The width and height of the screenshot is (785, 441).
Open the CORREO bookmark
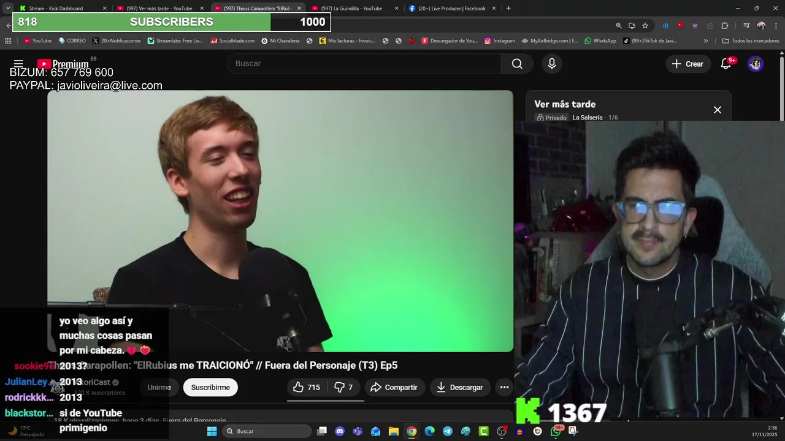(72, 41)
